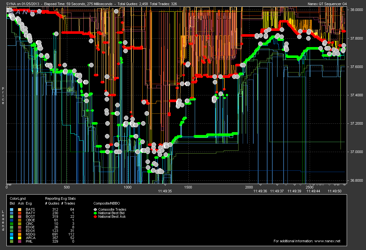Click the Composite Trades gray legend marker
The image size is (366, 250).
click(95, 210)
